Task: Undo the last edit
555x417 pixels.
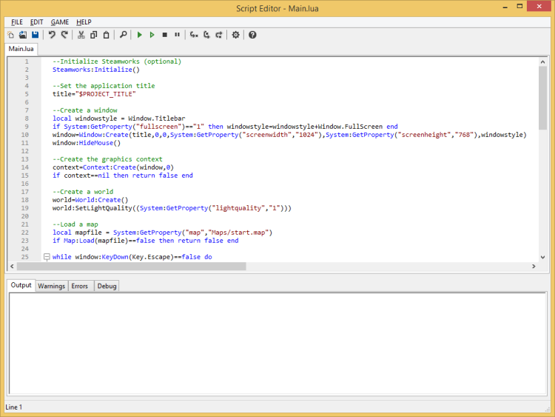Action: pyautogui.click(x=52, y=35)
